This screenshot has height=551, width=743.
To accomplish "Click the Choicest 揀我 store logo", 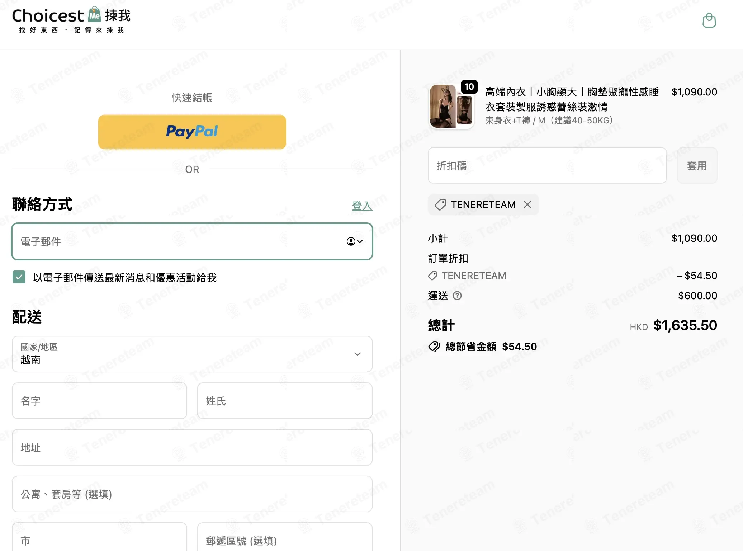I will pos(71,20).
